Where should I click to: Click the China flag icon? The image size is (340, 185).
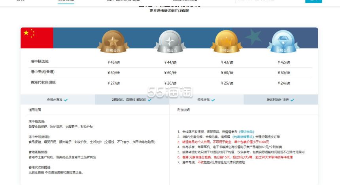pos(36,38)
